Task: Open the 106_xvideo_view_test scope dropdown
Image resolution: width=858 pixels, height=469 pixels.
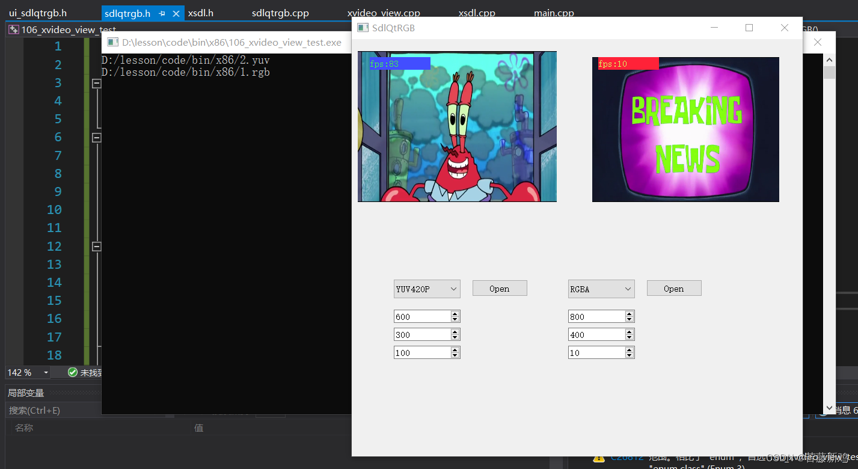Action: pos(62,29)
